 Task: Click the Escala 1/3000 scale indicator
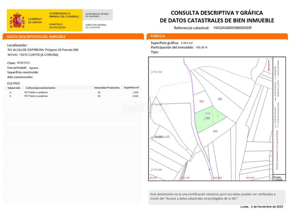point(278,178)
